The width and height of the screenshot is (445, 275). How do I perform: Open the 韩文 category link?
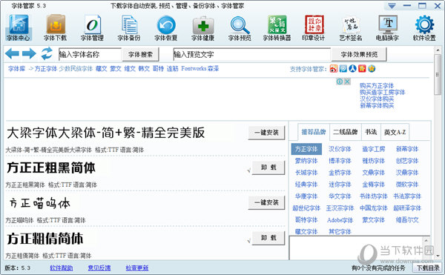click(144, 69)
